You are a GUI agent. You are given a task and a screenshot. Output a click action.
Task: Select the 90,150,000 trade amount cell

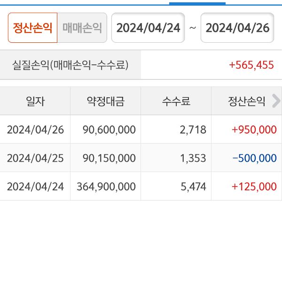pyautogui.click(x=109, y=158)
